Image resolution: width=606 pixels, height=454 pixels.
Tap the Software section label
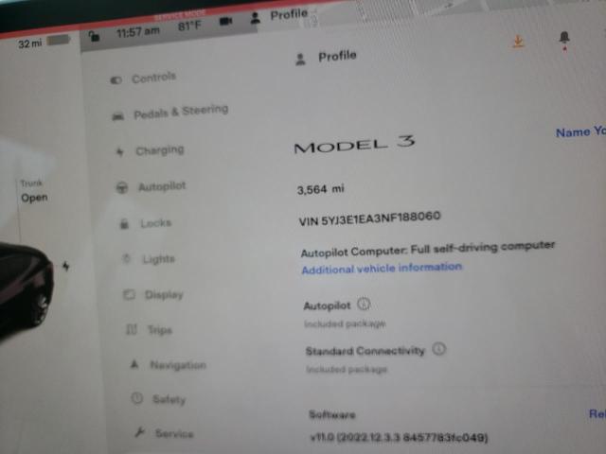click(x=332, y=414)
